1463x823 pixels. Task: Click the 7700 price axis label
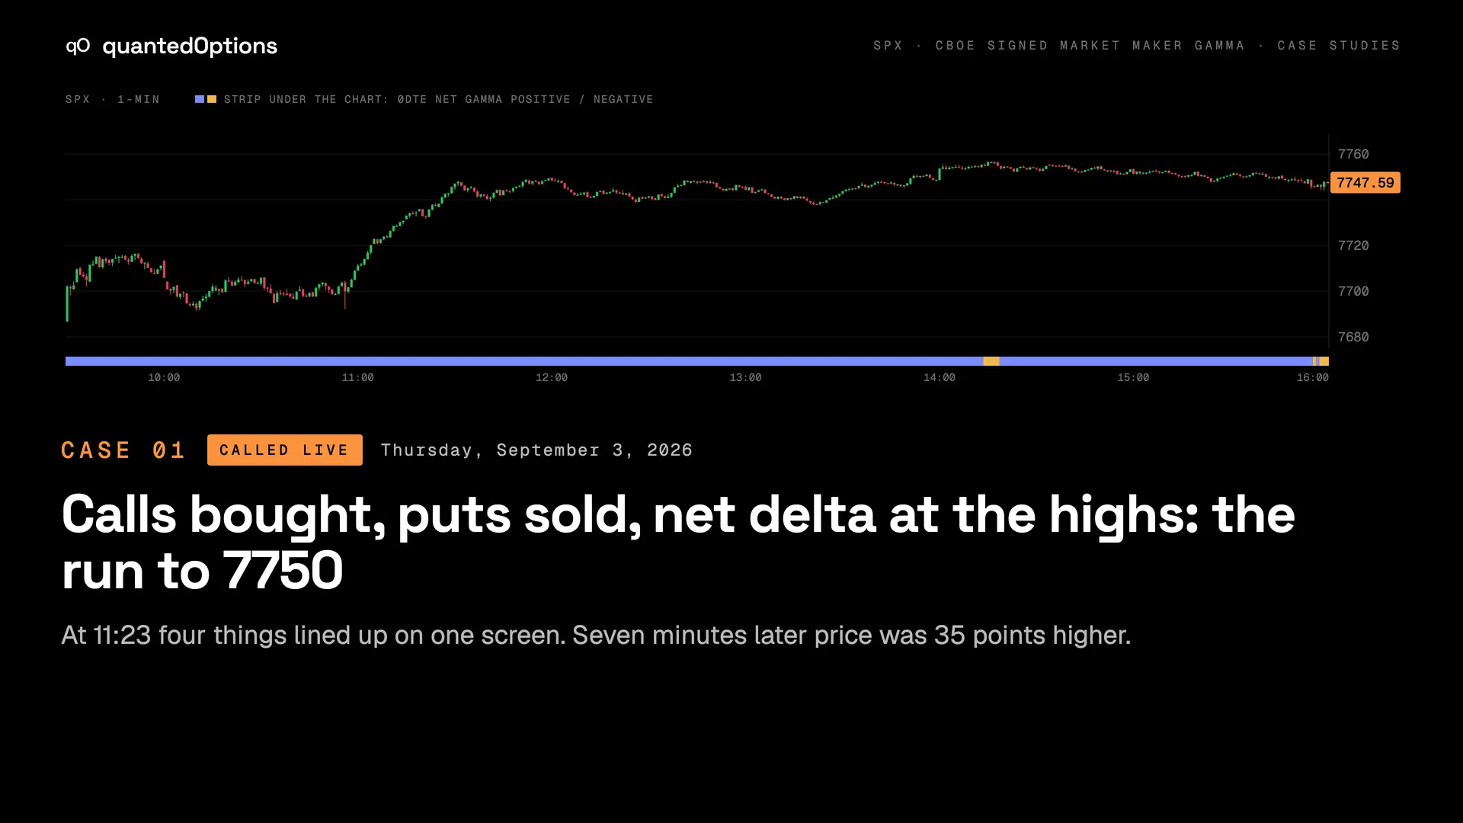(x=1353, y=291)
